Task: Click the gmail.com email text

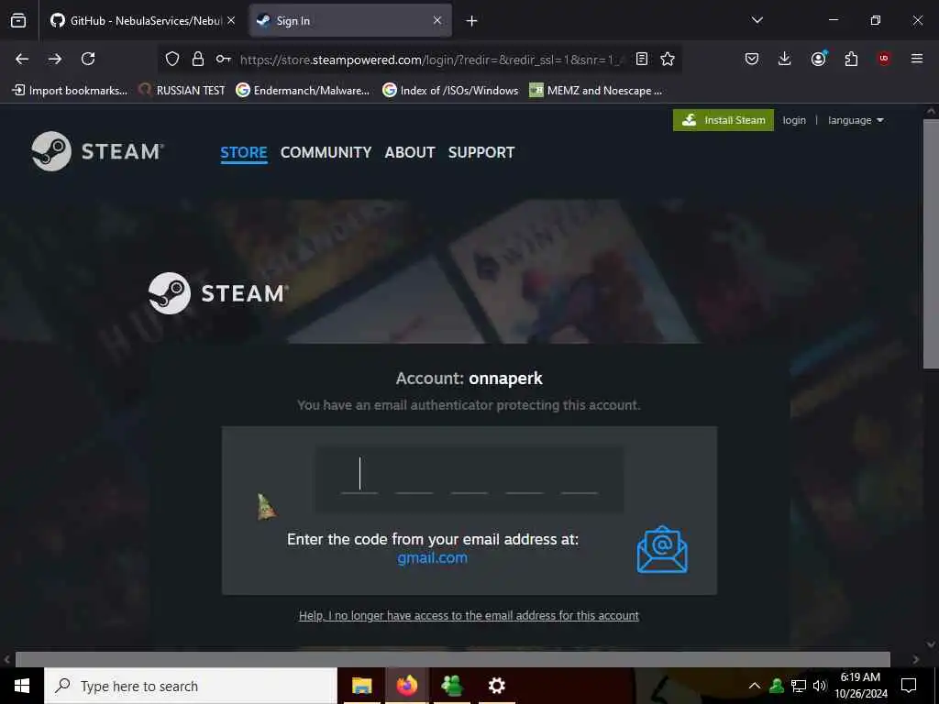Action: point(433,558)
